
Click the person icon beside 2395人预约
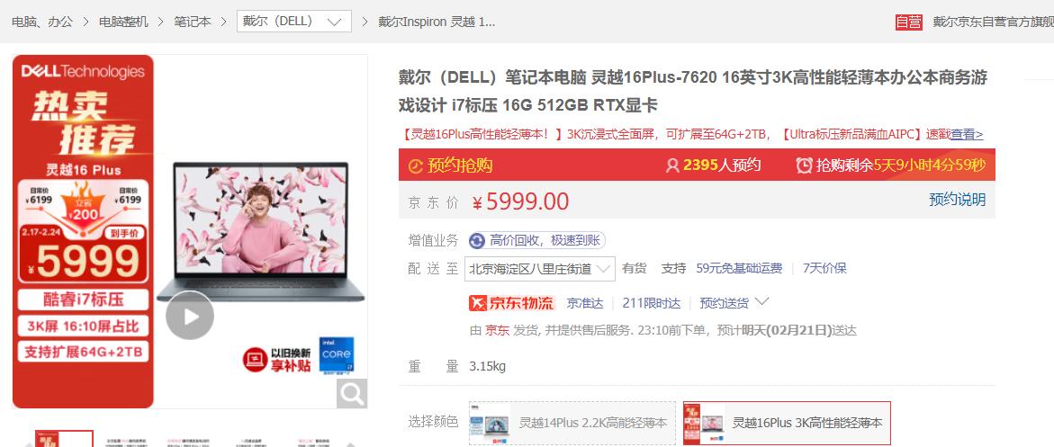coord(672,165)
